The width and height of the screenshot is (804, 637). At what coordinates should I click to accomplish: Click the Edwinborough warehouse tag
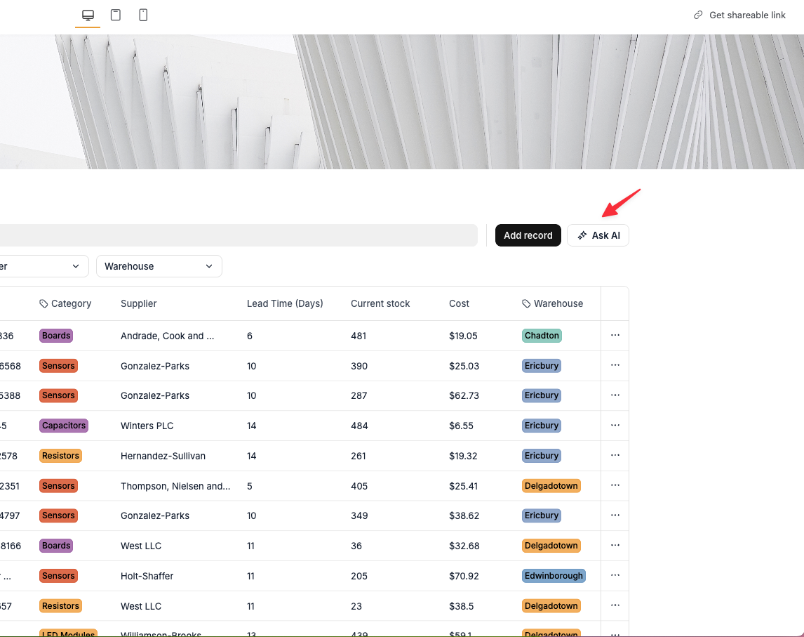point(554,576)
